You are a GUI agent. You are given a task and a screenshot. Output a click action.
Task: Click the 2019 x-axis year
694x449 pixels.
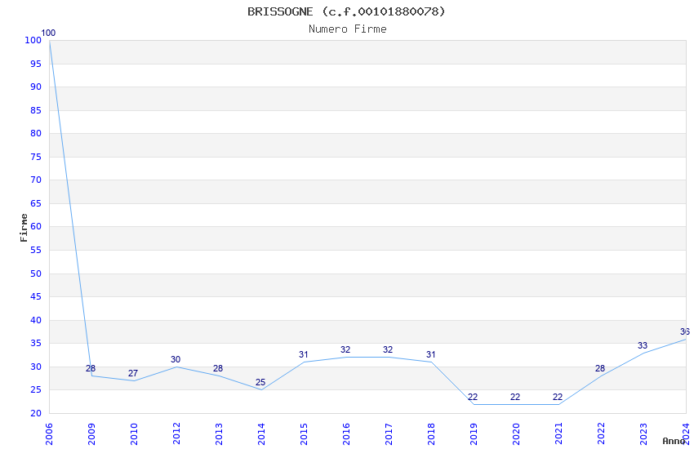[x=474, y=433]
